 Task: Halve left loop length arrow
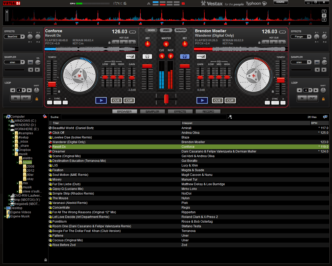point(13,90)
